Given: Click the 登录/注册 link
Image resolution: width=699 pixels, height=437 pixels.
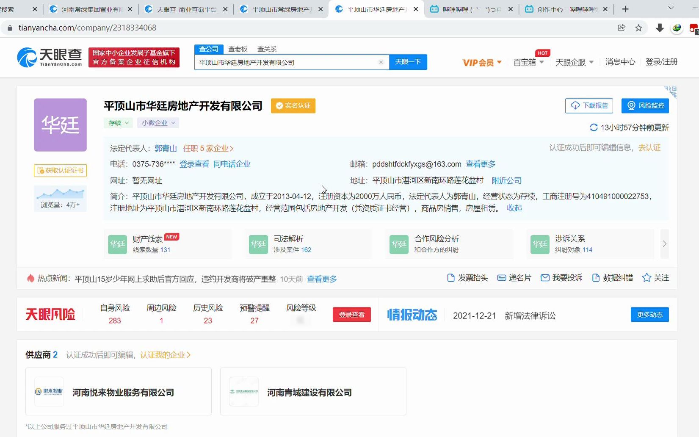Looking at the screenshot, I should [x=661, y=62].
